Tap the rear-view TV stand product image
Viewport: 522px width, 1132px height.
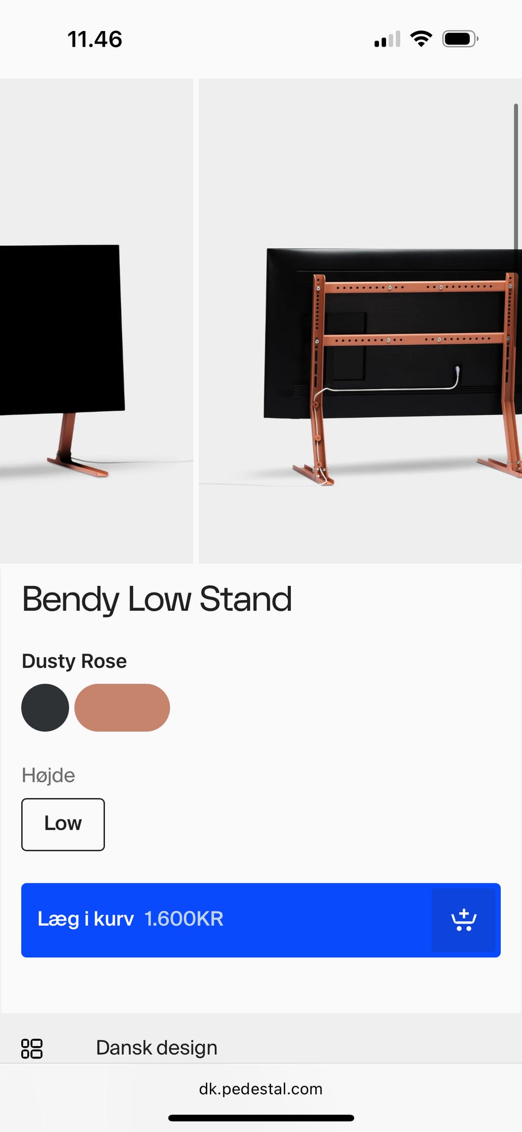(x=361, y=321)
